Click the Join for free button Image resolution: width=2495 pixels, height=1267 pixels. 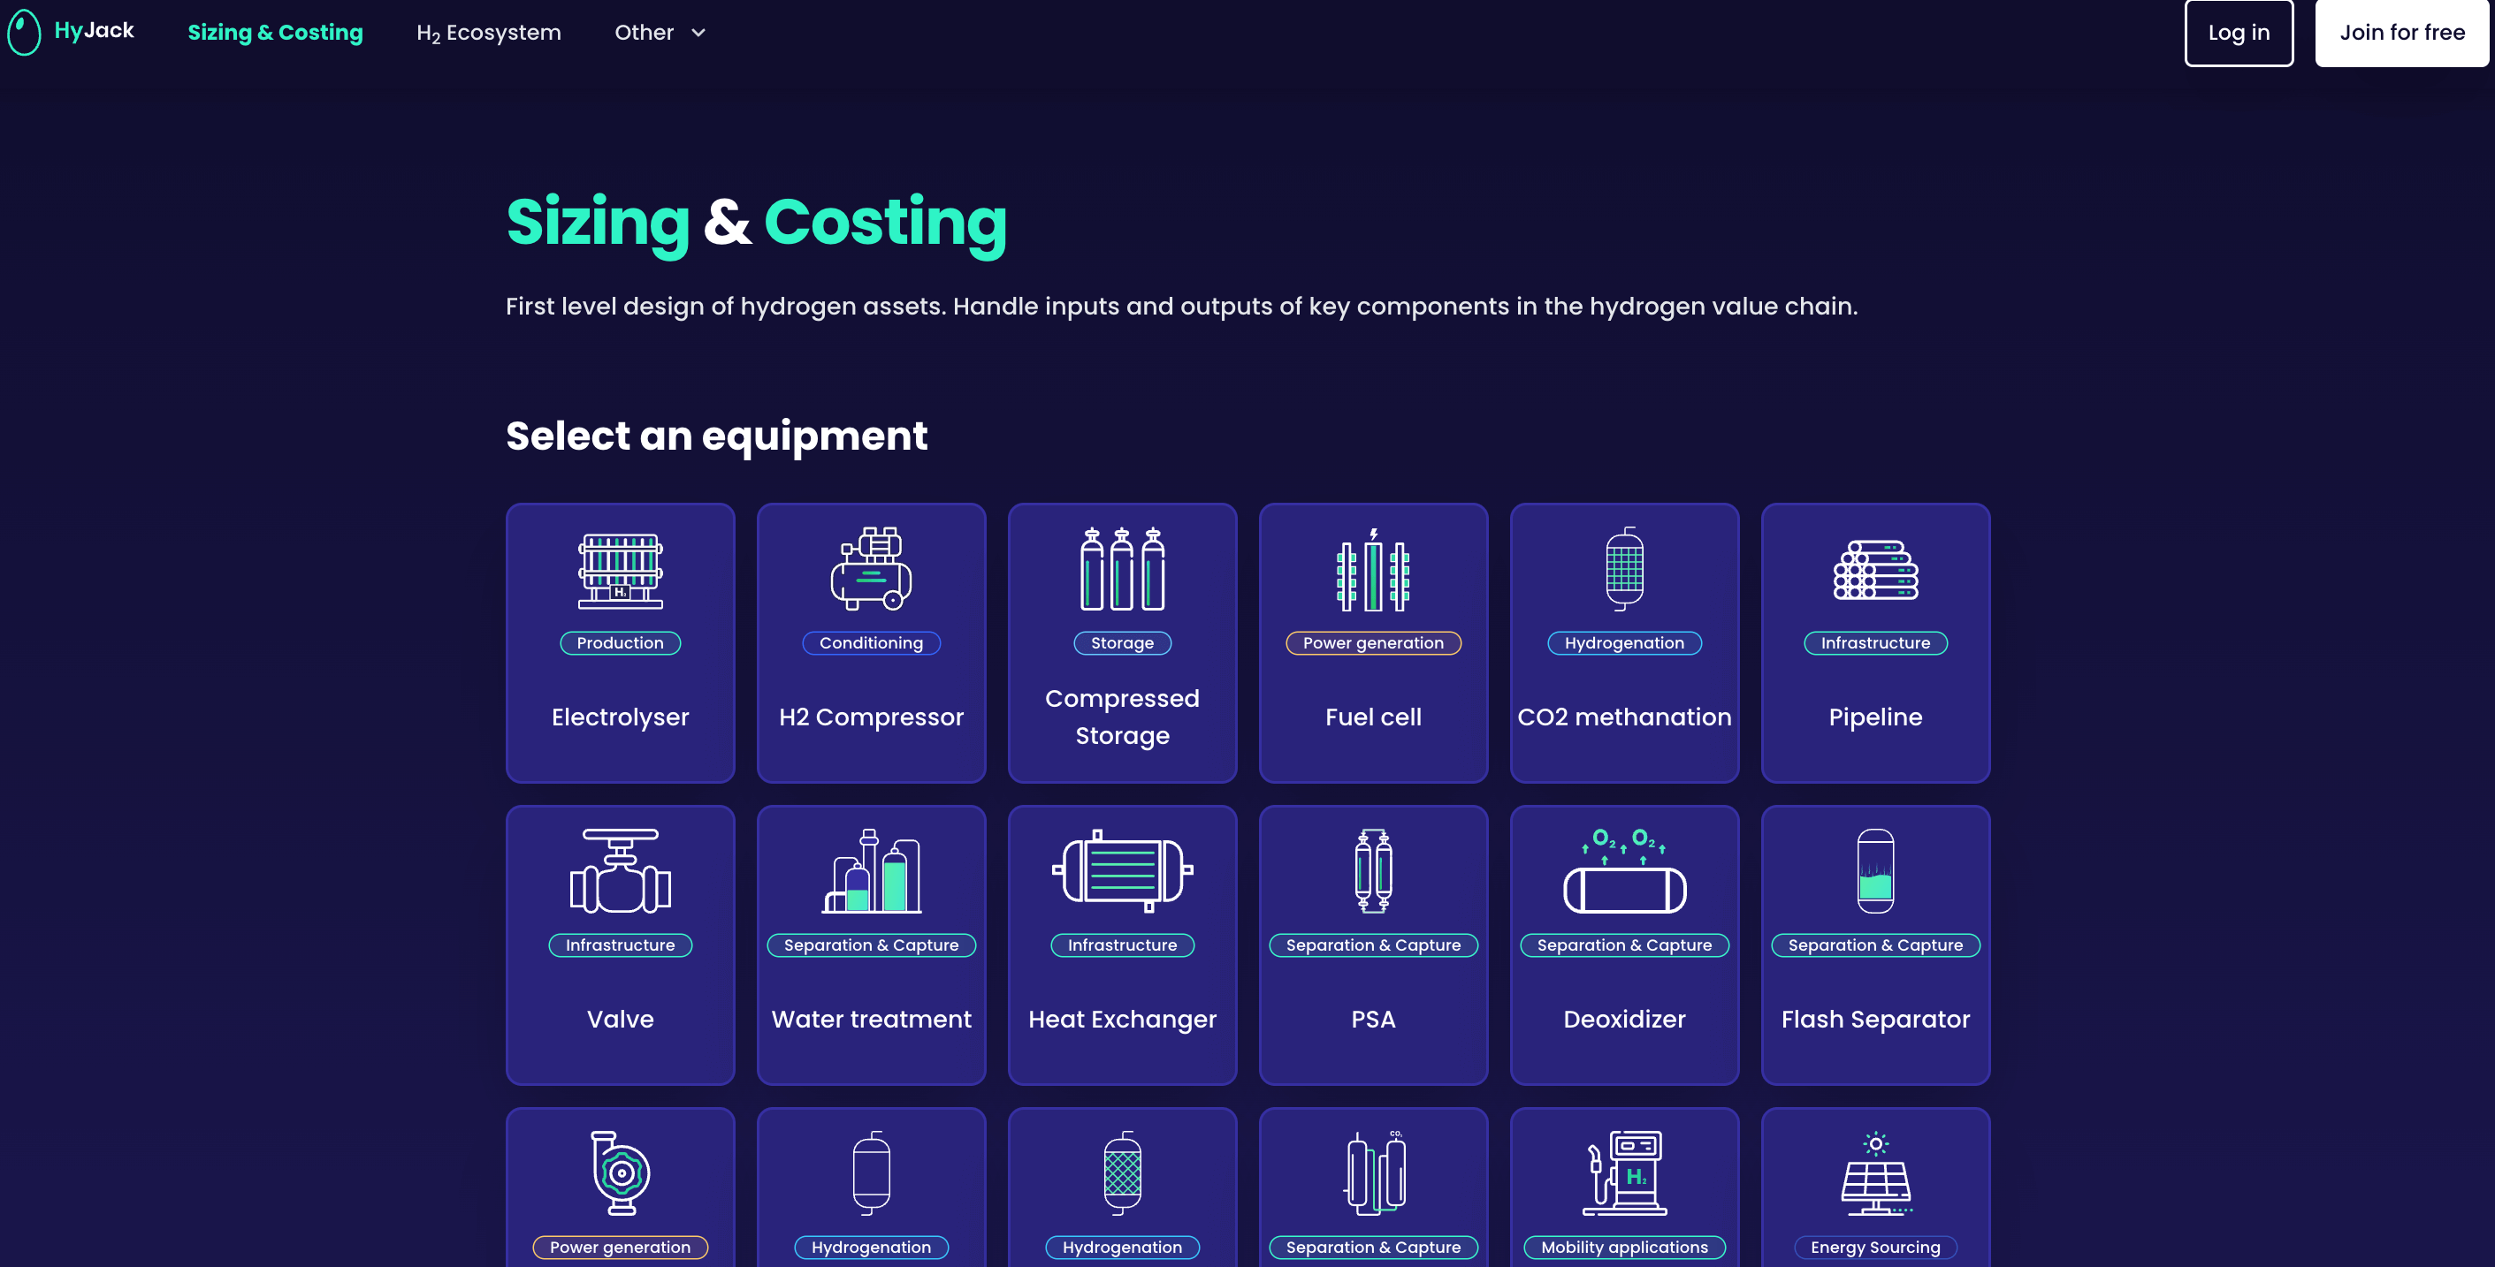click(x=2401, y=32)
